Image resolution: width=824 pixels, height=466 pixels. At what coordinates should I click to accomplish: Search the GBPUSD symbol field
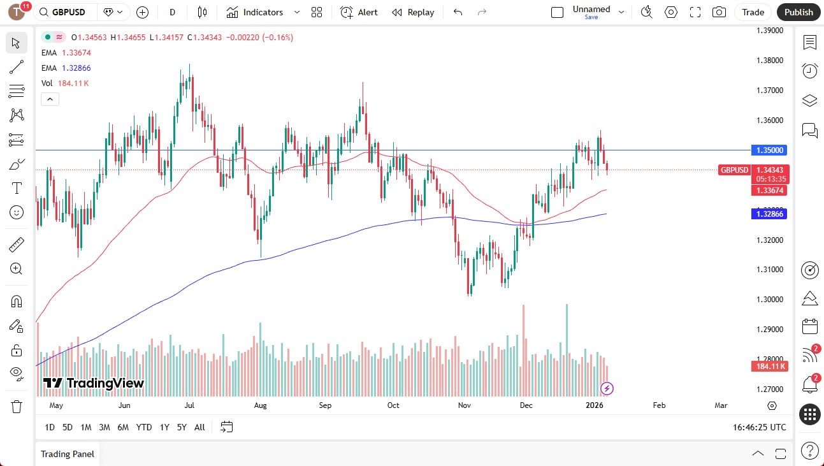(x=66, y=12)
